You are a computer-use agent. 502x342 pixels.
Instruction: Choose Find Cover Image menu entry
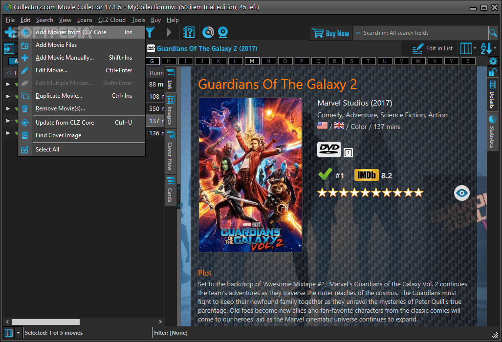click(x=82, y=135)
